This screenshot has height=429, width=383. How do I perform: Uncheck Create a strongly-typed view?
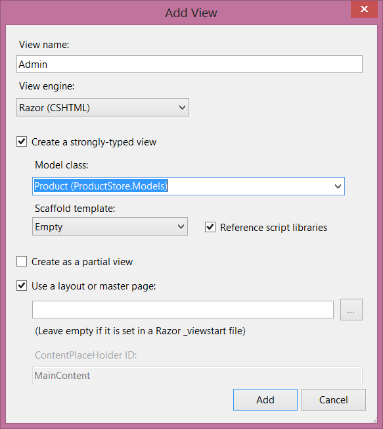22,141
